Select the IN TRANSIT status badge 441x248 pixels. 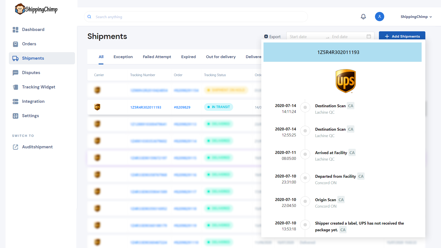219,107
